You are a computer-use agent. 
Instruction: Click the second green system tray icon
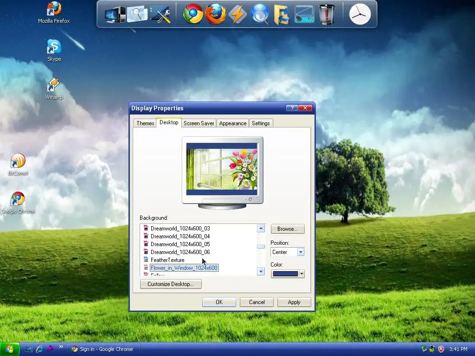coord(432,349)
